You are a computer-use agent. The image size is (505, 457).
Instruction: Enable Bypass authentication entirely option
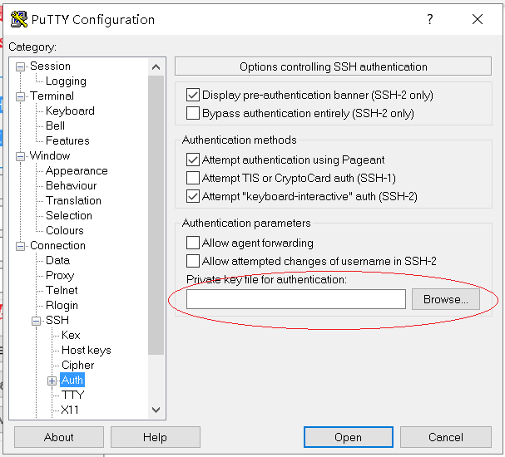(x=194, y=113)
